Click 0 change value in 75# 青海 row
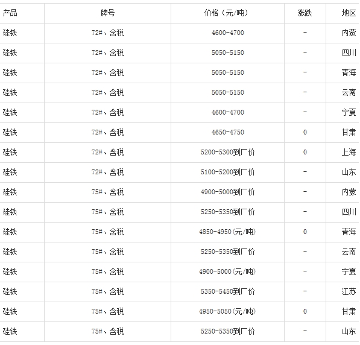 pyautogui.click(x=305, y=232)
